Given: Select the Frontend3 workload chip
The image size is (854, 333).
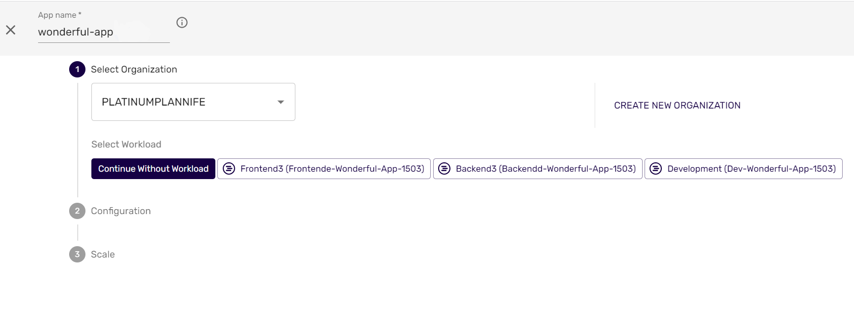Looking at the screenshot, I should click(332, 169).
